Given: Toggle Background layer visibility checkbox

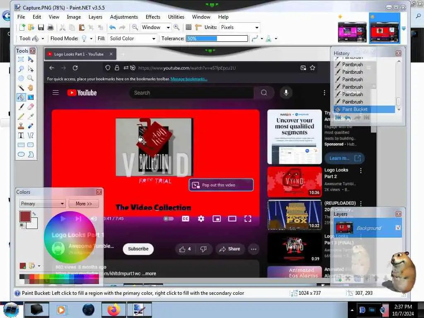Looking at the screenshot, I should pyautogui.click(x=398, y=228).
